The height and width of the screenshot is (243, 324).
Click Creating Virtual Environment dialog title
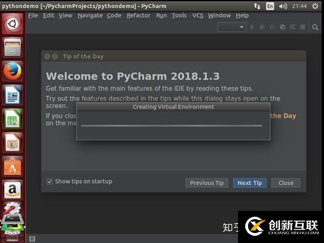173,107
